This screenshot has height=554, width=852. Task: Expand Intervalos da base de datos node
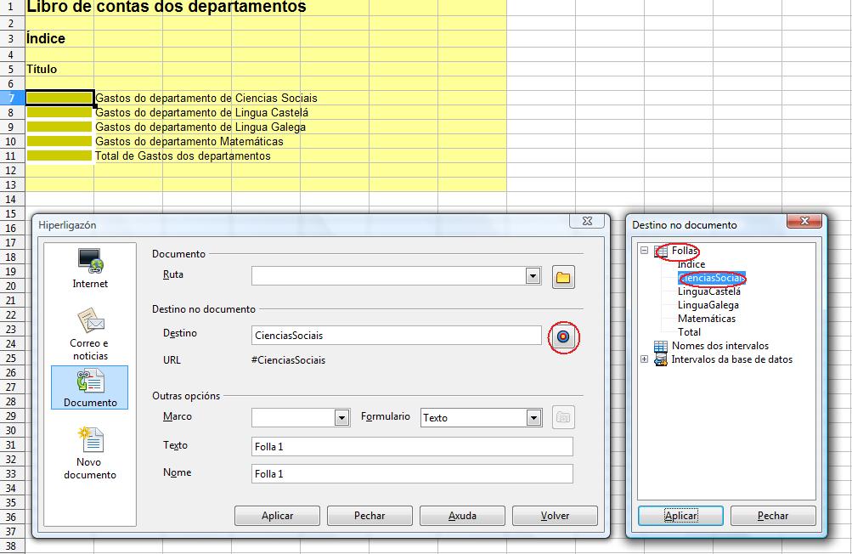(x=644, y=359)
